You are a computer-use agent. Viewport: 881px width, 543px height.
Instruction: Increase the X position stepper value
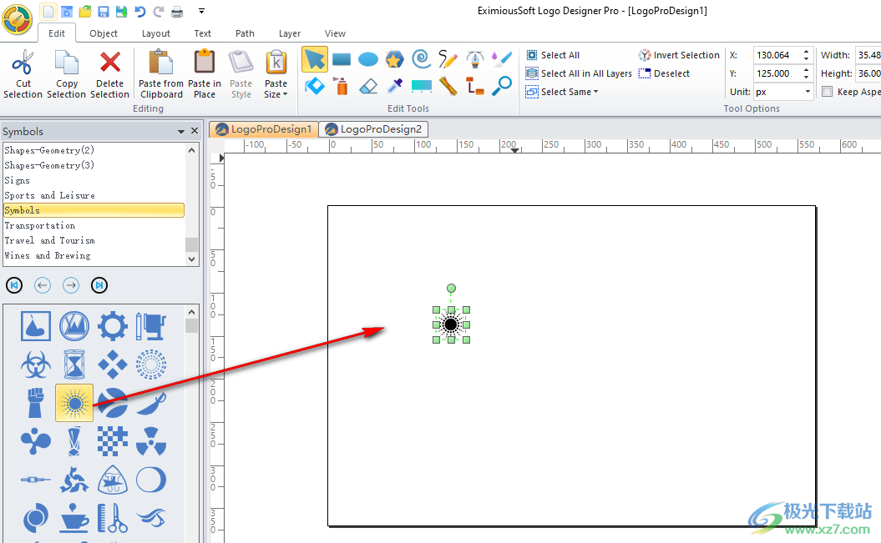807,51
